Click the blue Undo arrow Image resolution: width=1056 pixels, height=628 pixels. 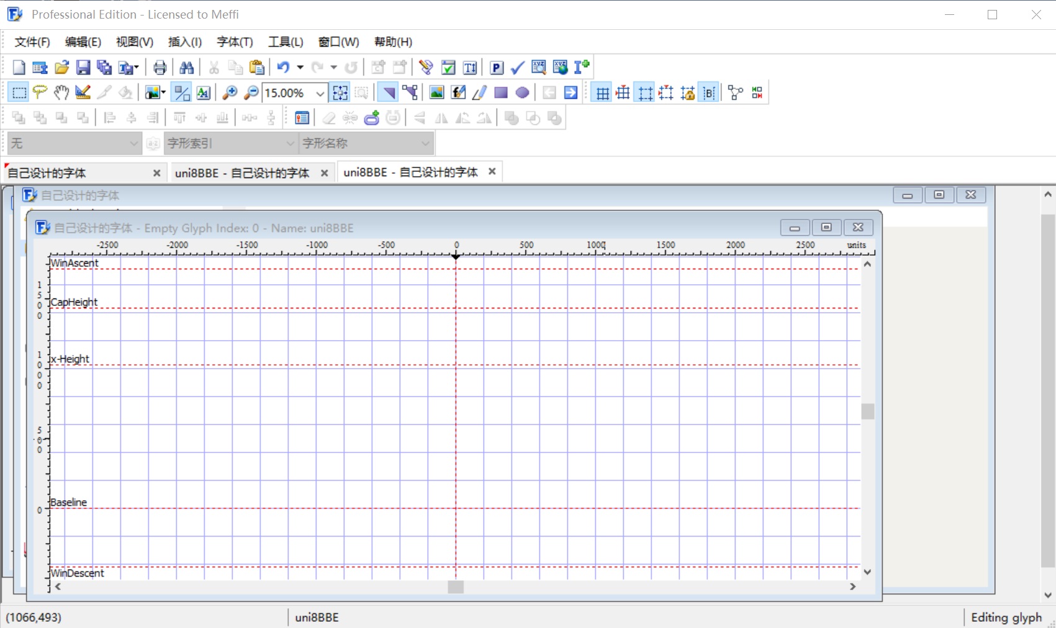click(283, 67)
